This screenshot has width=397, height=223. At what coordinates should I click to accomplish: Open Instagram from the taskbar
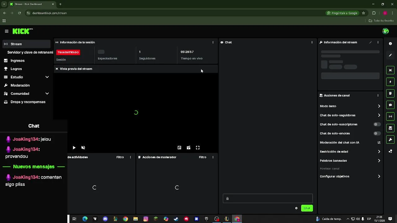[146, 219]
